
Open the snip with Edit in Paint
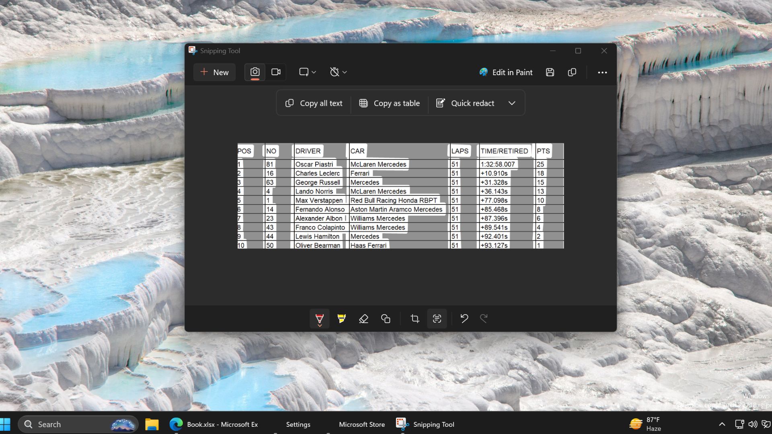click(506, 72)
